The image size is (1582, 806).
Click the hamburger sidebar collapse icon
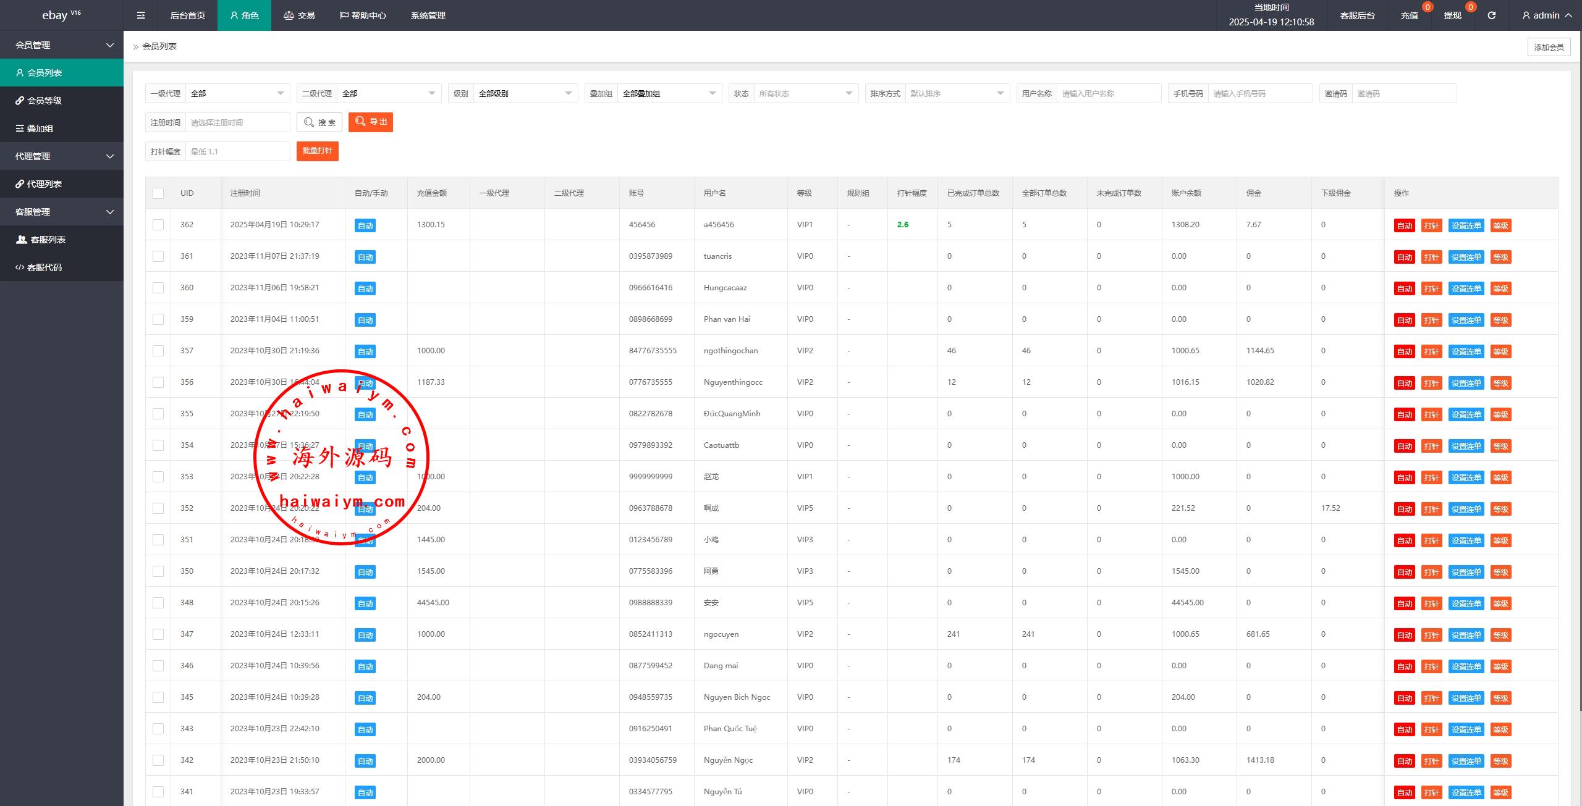coord(141,15)
